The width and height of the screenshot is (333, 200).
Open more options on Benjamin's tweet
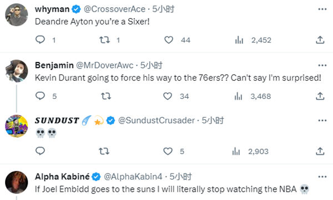[x=322, y=65]
